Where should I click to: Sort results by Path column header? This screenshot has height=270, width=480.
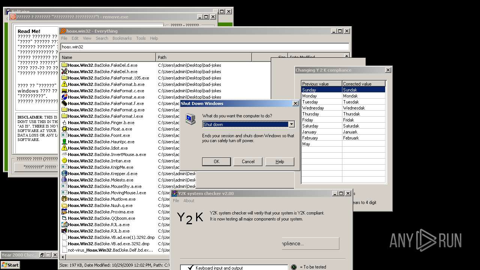click(204, 57)
